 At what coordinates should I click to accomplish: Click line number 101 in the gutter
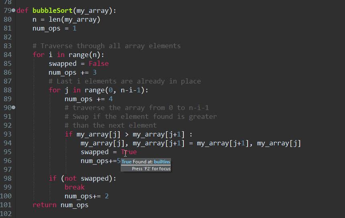6,205
